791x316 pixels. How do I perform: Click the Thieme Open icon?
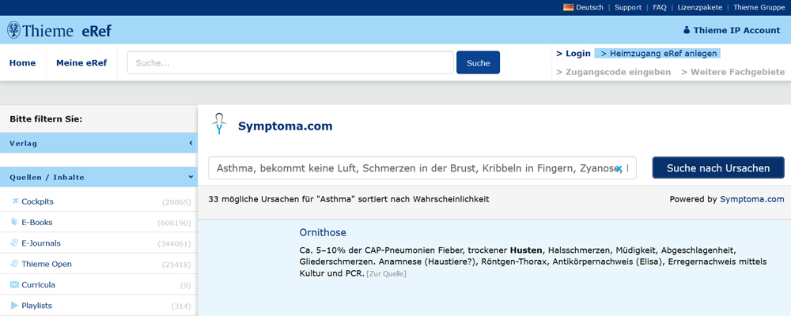pos(14,264)
